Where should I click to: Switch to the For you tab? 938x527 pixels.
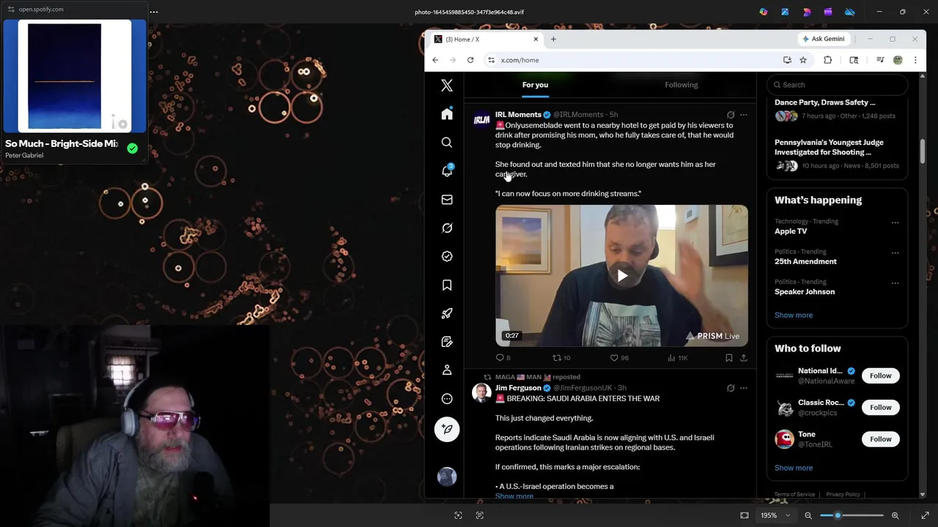[x=535, y=85]
